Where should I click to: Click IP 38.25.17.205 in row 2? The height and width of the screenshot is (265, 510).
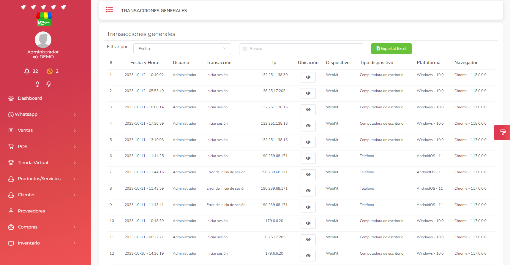coord(274,91)
